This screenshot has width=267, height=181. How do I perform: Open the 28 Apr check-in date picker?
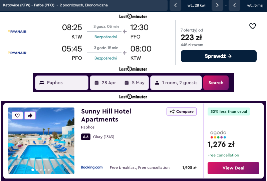click(105, 83)
